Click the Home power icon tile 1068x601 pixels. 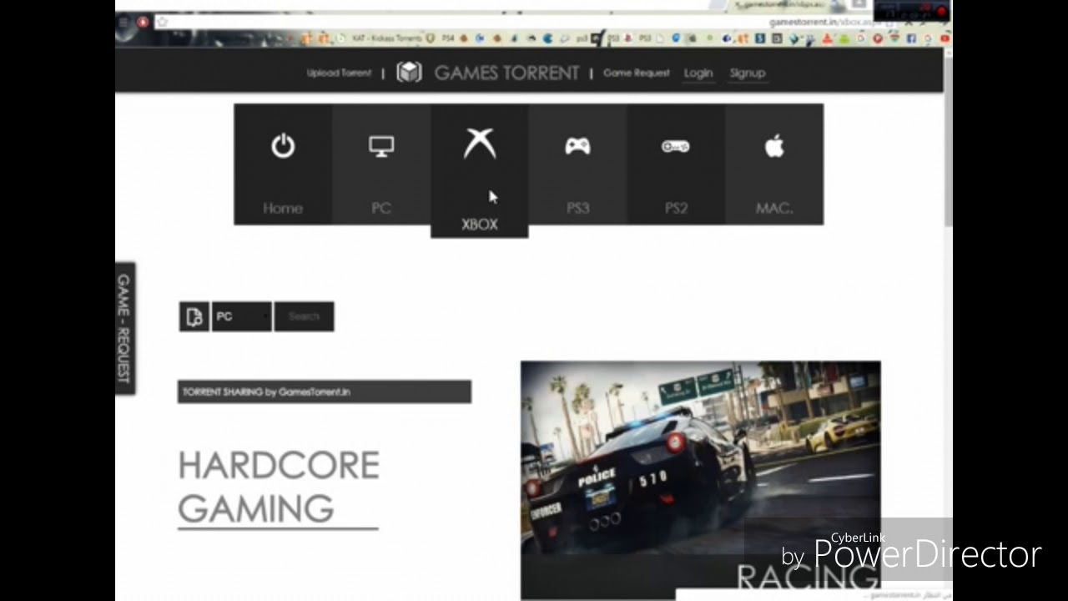click(x=283, y=164)
